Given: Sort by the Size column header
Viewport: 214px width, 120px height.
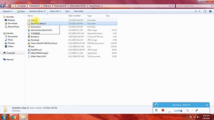Looking at the screenshot, I should pos(108,16).
